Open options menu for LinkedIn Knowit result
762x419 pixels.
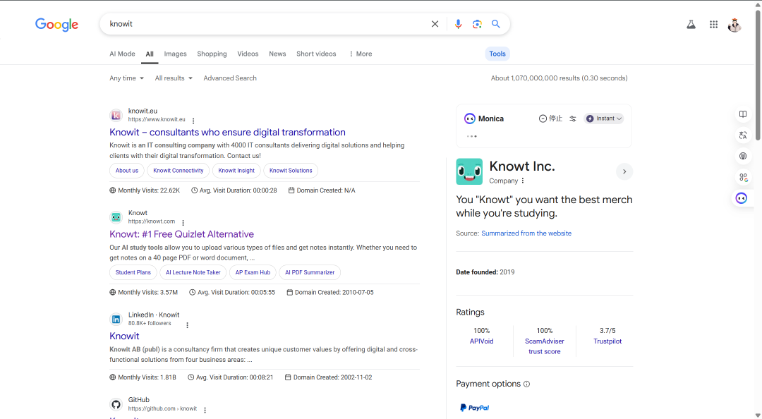pos(187,325)
